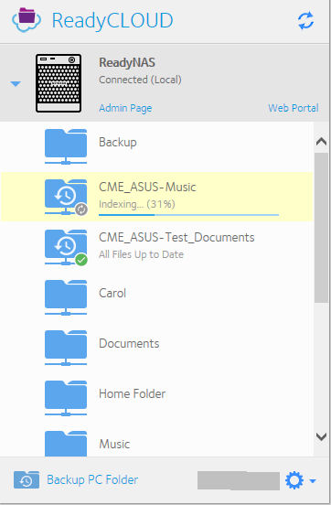Click the scroll down arrow
This screenshot has height=505, width=331.
(x=321, y=436)
